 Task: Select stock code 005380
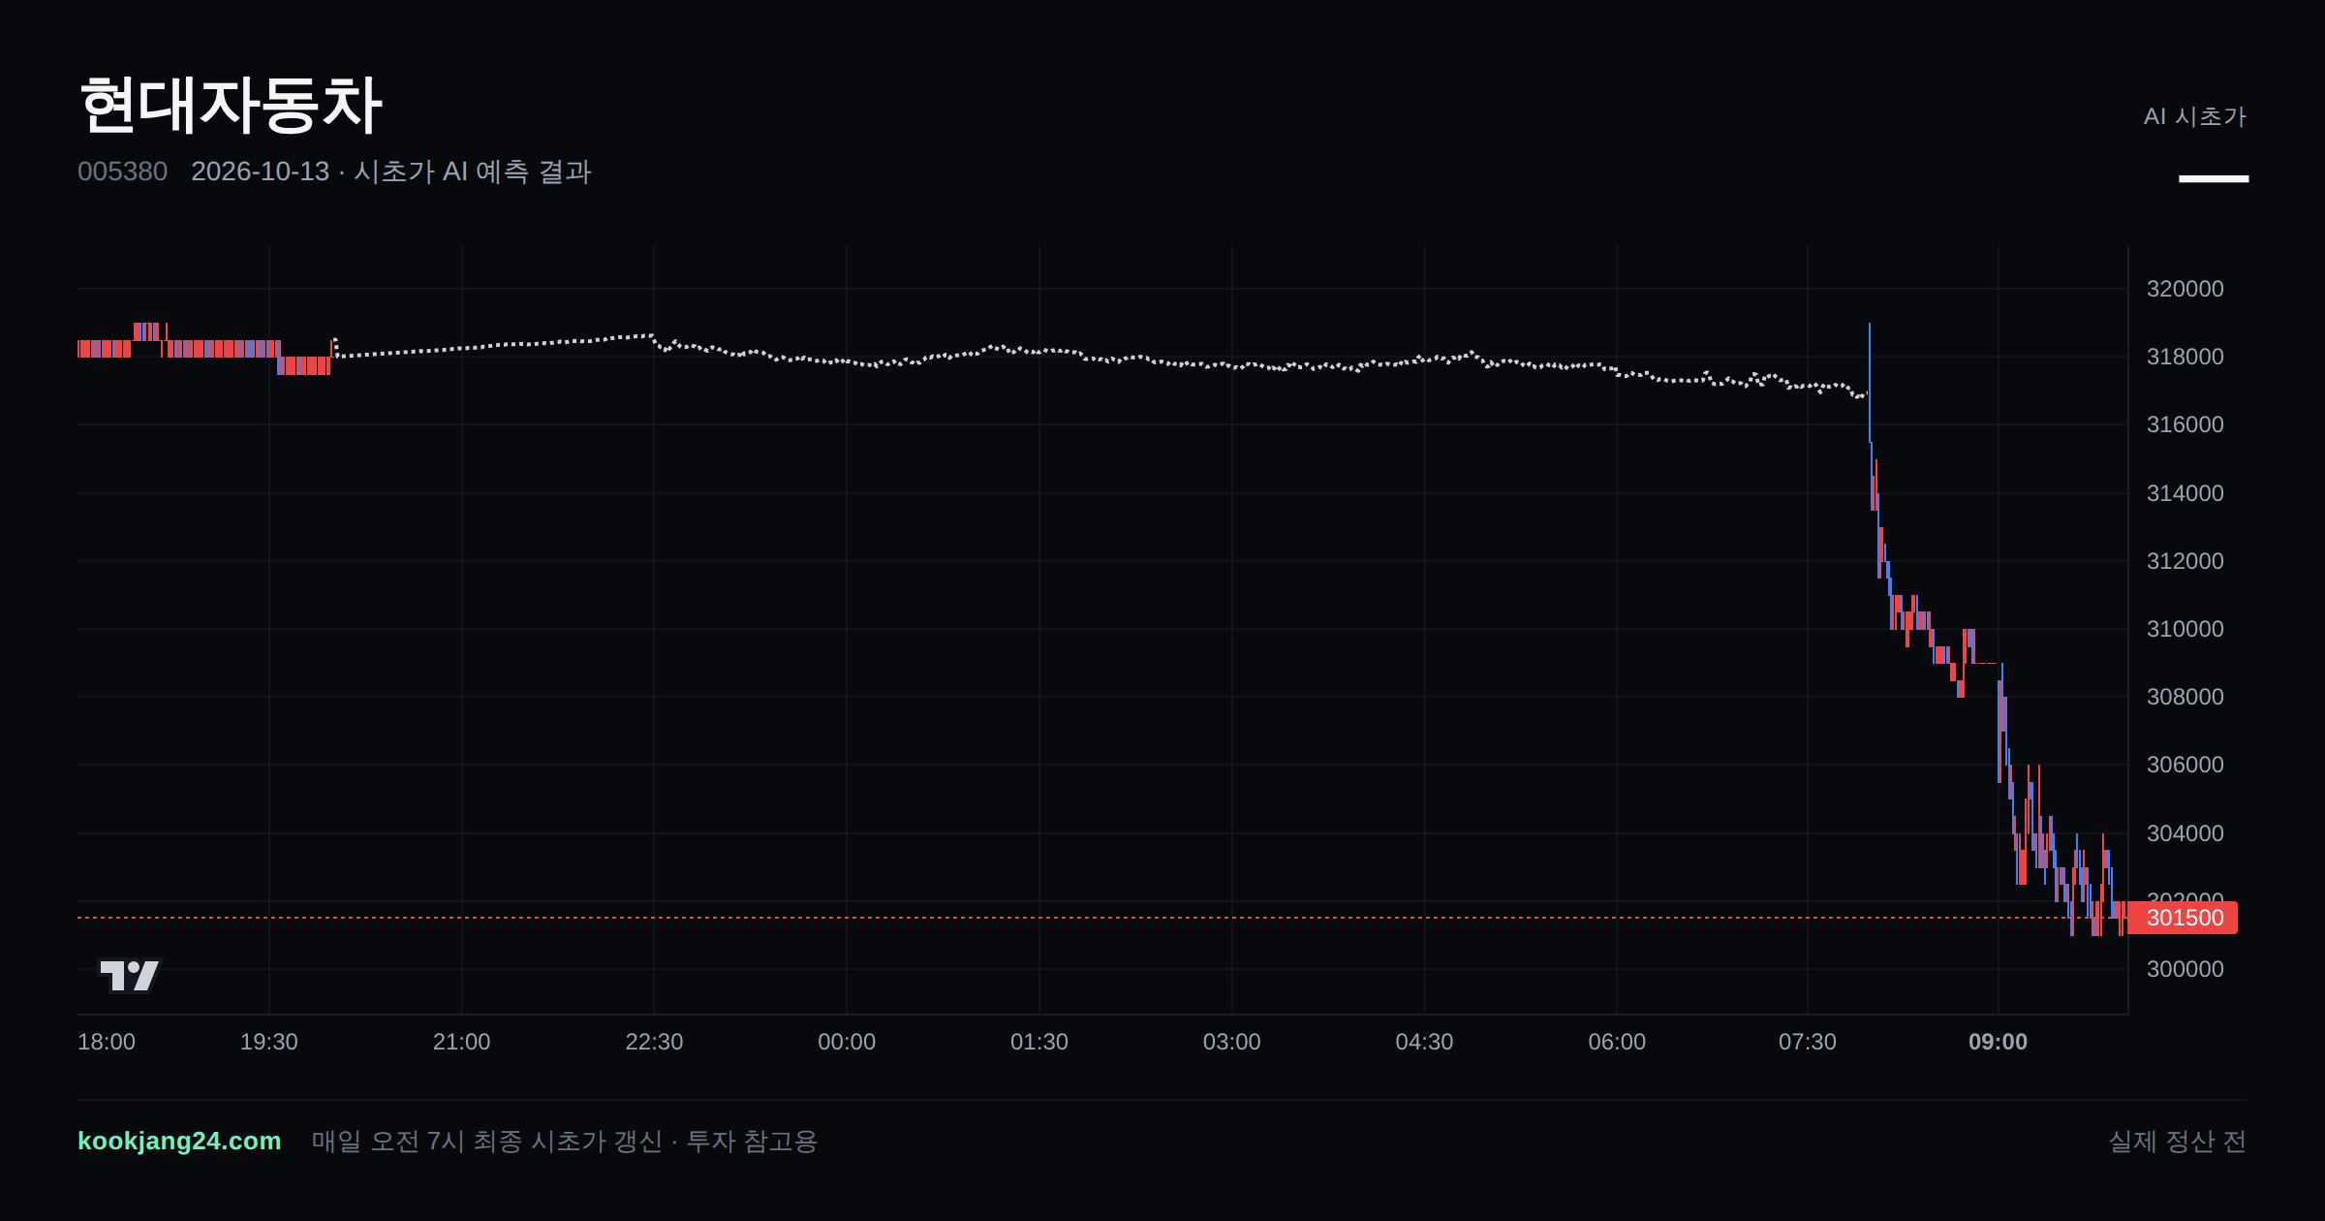coord(122,172)
